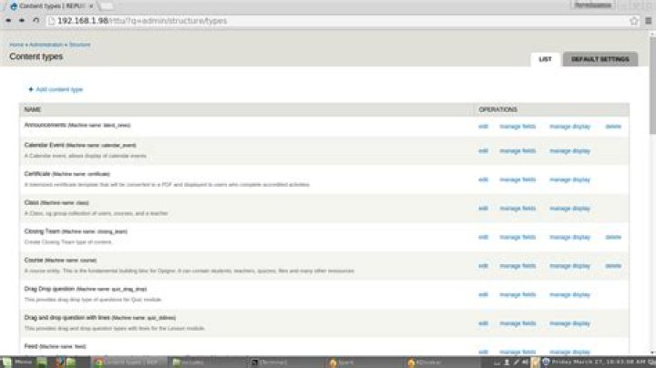Bookmark this page with the star icon

pos(634,20)
